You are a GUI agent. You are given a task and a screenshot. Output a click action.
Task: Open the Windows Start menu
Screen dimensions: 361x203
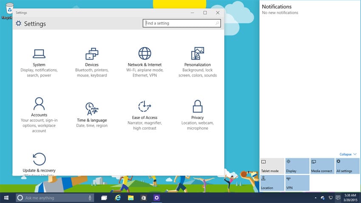[7, 198]
